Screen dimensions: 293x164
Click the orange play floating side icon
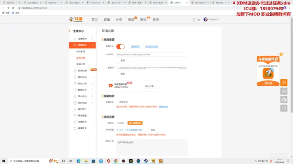(284, 82)
